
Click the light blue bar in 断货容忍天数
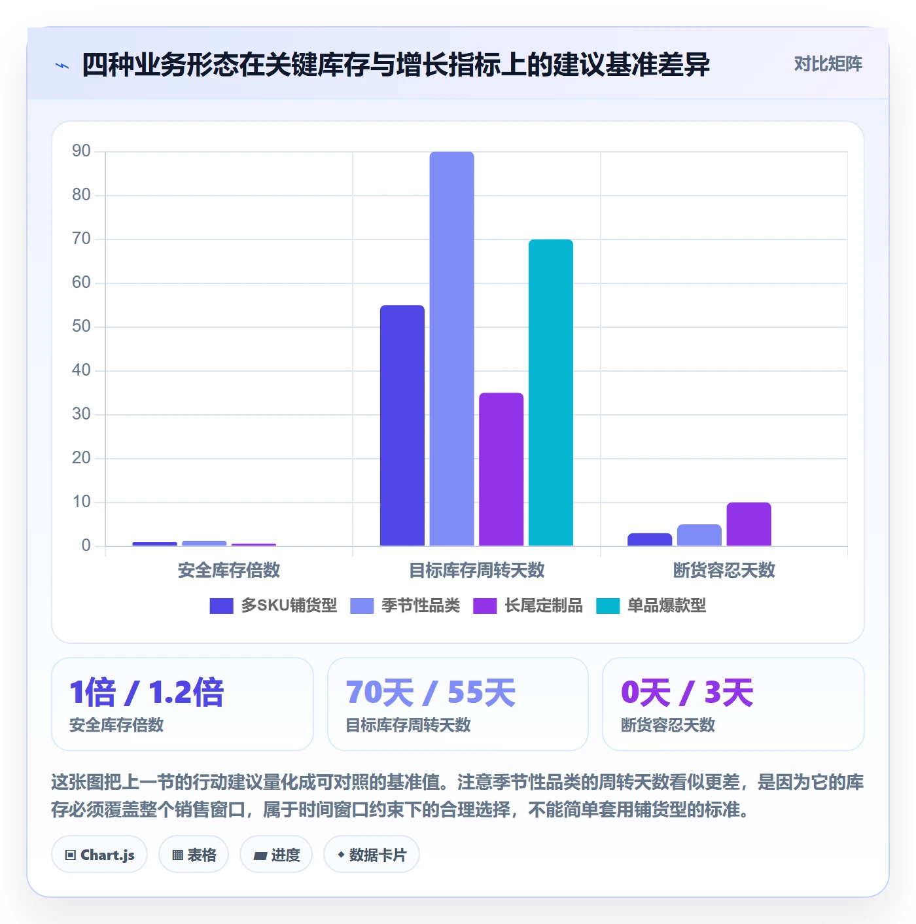[699, 535]
